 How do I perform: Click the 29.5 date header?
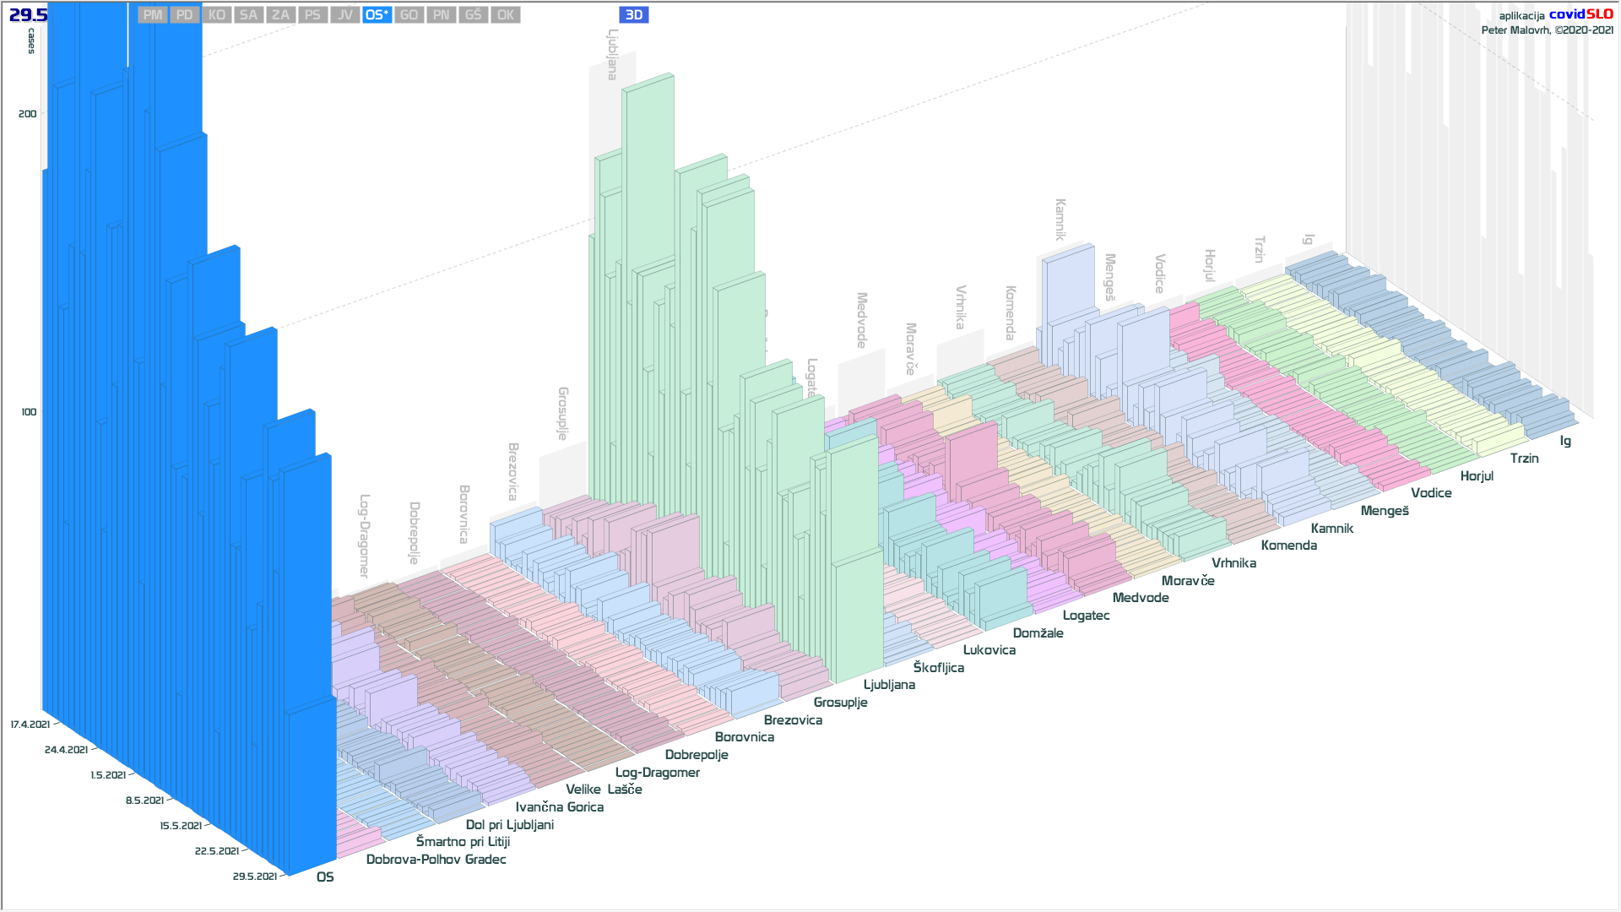(x=28, y=15)
